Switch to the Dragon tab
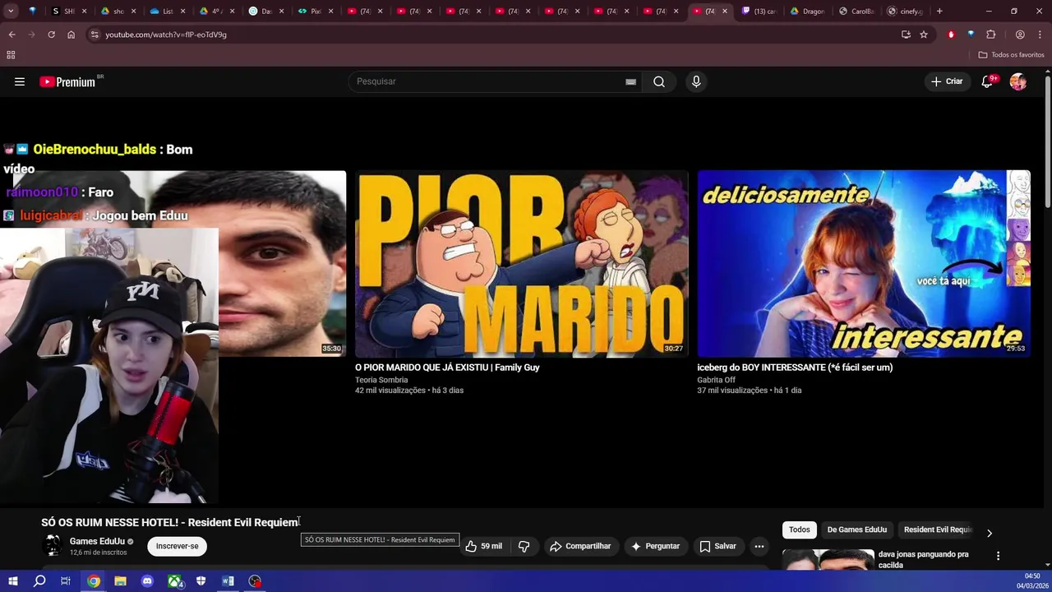 tap(808, 12)
